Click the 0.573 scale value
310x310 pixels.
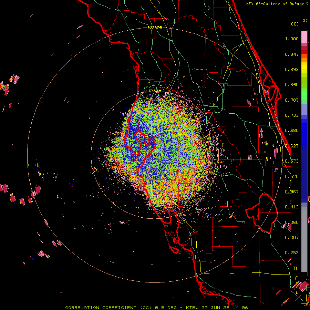click(292, 161)
